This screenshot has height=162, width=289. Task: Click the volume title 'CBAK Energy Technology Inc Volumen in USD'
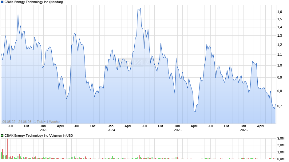[x=39, y=136]
